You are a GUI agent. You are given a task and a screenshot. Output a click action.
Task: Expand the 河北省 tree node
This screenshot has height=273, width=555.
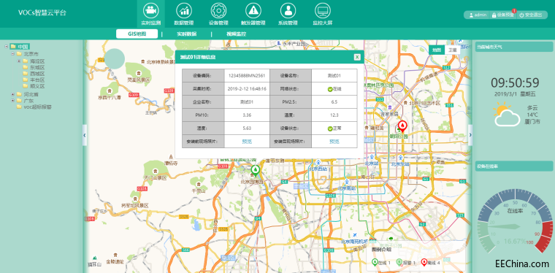(12, 94)
